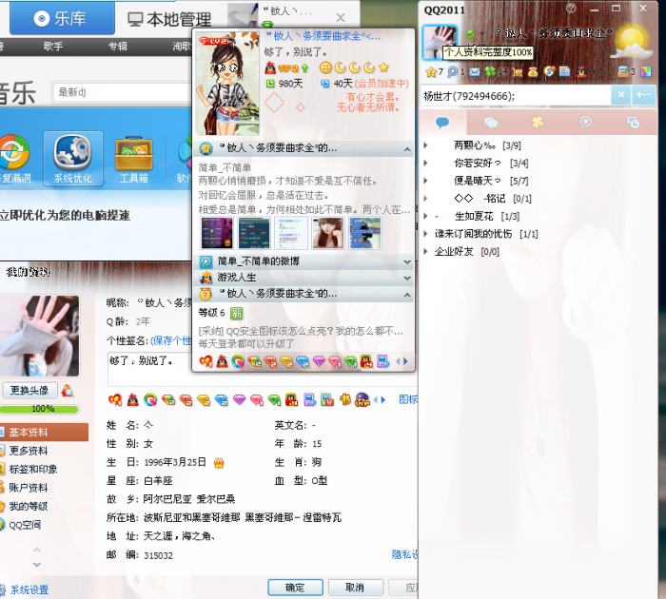Click the help question-mark icon in QQ2011
666x599 pixels.
point(571,8)
